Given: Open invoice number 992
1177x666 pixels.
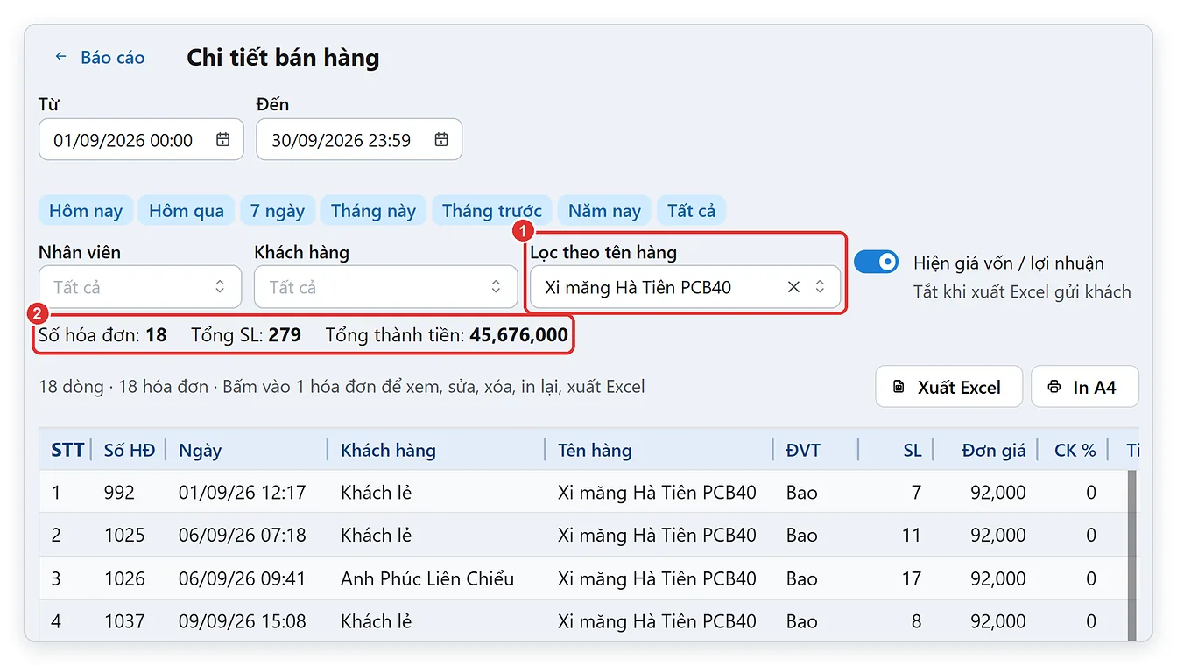Looking at the screenshot, I should pos(119,493).
